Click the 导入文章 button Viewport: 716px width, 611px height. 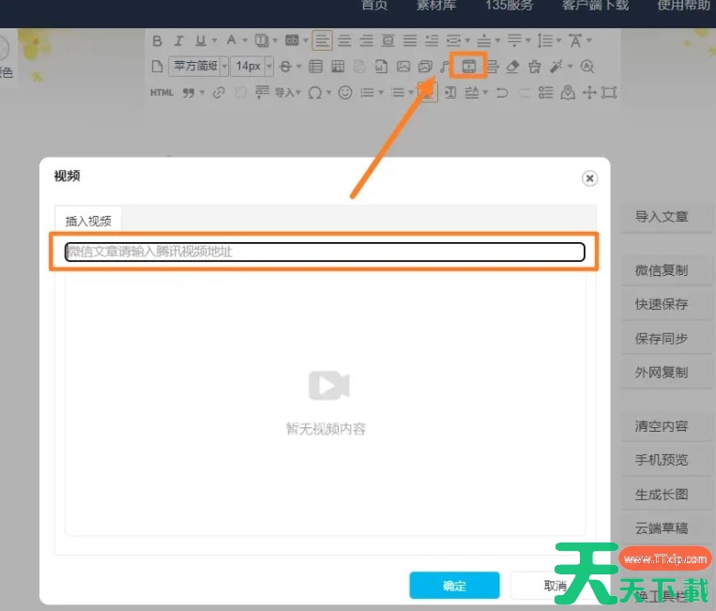point(662,217)
